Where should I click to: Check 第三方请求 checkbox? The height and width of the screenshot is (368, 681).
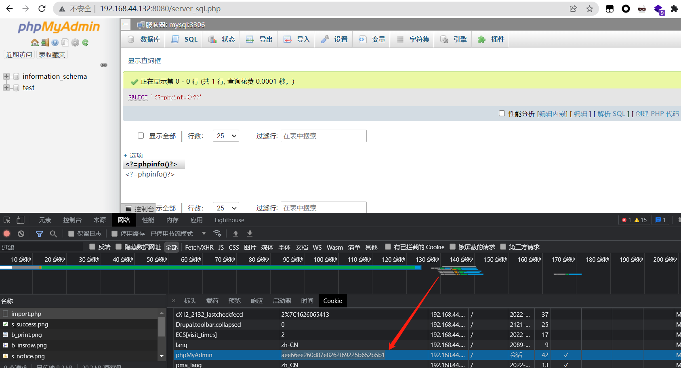503,246
